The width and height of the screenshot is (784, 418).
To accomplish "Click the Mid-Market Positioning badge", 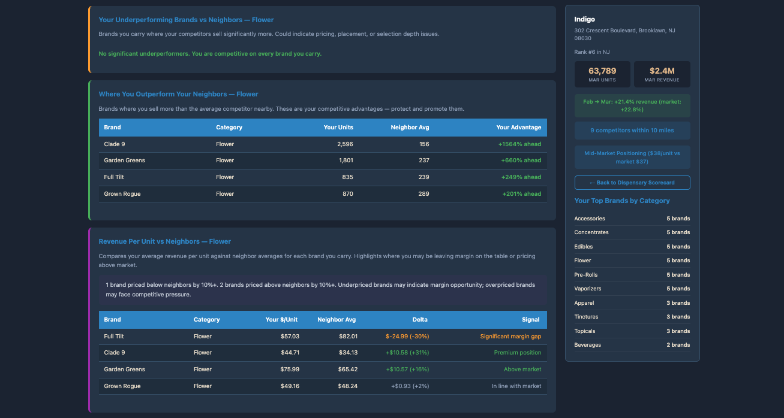I will coord(632,157).
